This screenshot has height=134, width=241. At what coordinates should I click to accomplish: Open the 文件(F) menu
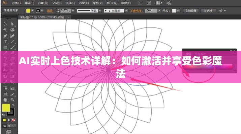16,3
